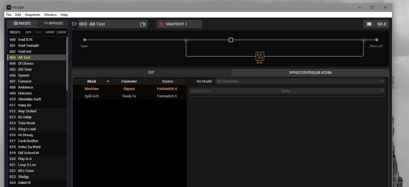Screen dimensions: 409x187
Task: Select the Minotaur block cell in the assignments table
Action: point(92,89)
